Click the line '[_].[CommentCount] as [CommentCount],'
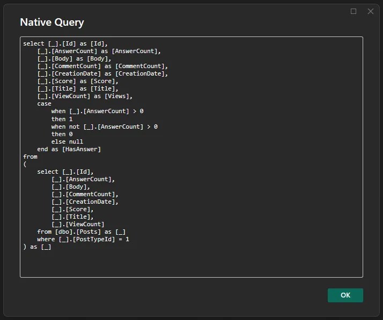 pos(102,66)
